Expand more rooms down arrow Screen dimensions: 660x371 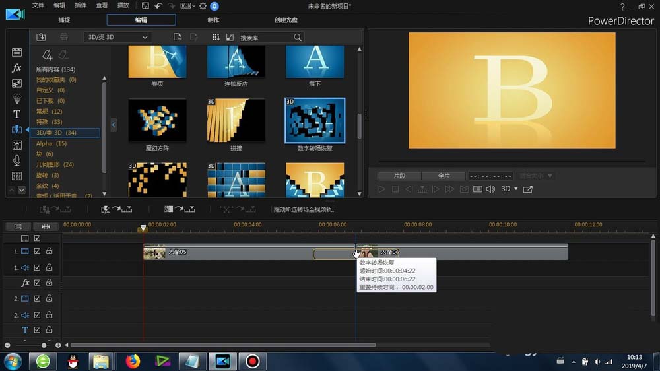pyautogui.click(x=22, y=190)
